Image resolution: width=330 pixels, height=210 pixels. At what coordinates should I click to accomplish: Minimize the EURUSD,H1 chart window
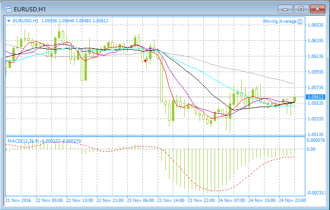285,9
